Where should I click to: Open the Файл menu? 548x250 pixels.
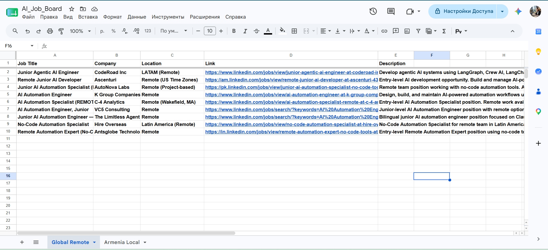click(28, 17)
